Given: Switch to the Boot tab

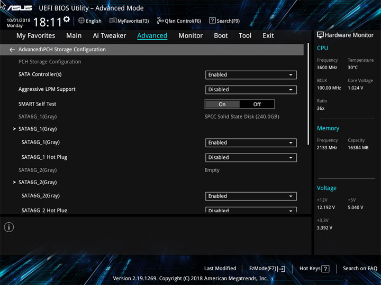Looking at the screenshot, I should 221,36.
